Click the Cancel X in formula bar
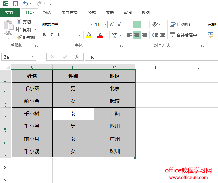218x183 pixels. [53, 57]
